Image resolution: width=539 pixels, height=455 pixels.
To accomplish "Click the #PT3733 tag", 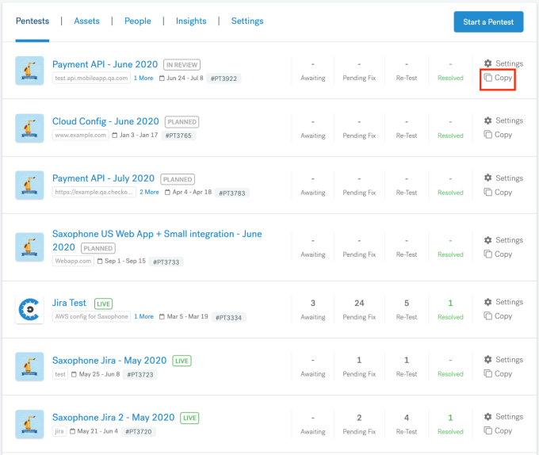I will pos(166,262).
